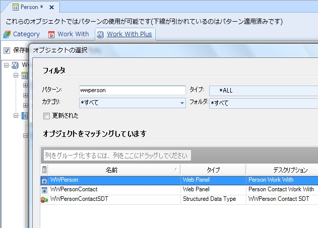This screenshot has width=318, height=228.
Task: Switch to the Category tab
Action: (x=26, y=34)
